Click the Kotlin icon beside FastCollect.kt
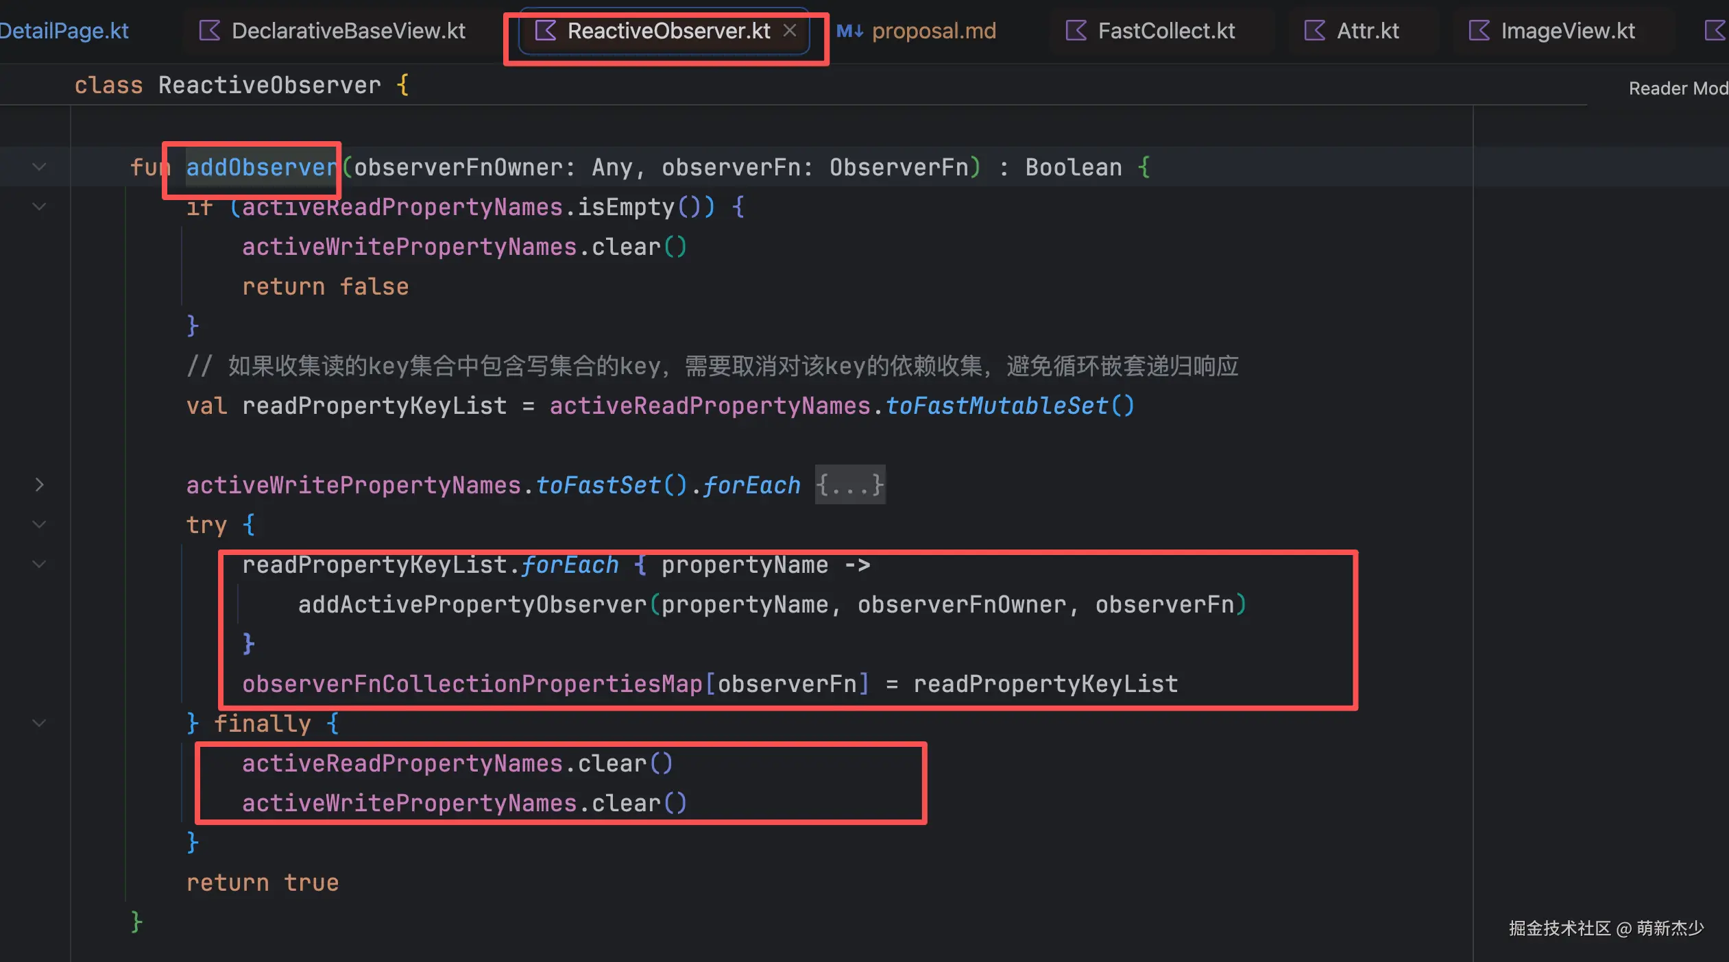Screen dimensions: 1729x962 click(x=1076, y=30)
